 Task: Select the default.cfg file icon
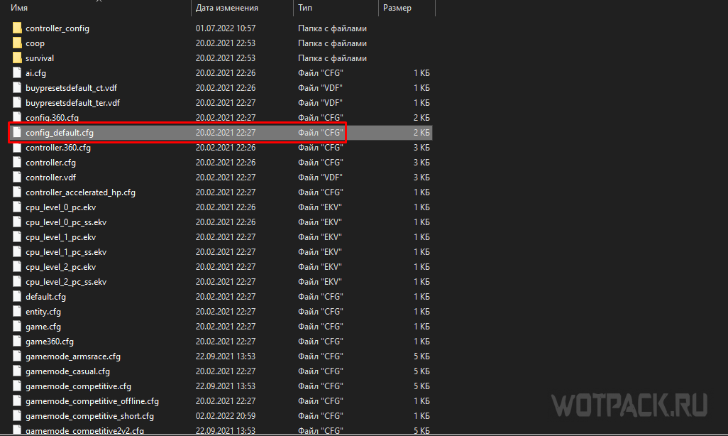pyautogui.click(x=18, y=297)
